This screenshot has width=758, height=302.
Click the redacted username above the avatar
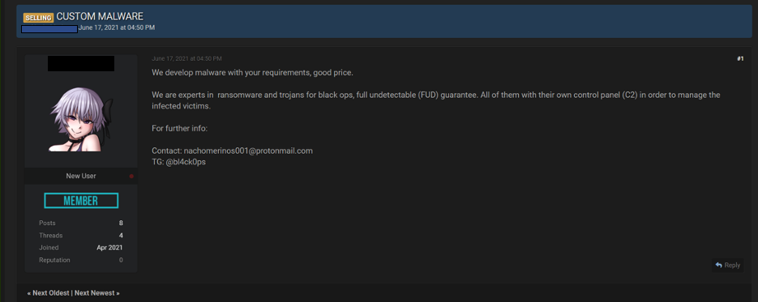coord(81,63)
